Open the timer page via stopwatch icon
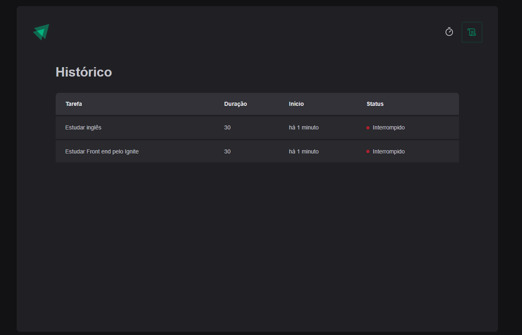522x335 pixels. 449,32
